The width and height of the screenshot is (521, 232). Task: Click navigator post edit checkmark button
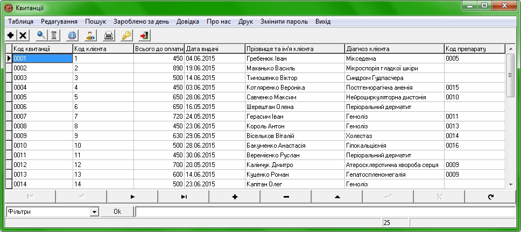click(x=388, y=197)
